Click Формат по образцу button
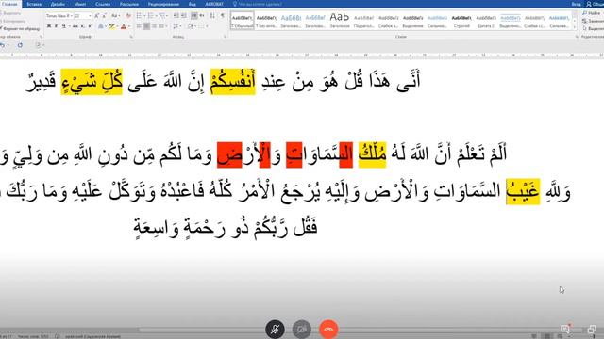604x339 pixels. point(20,28)
